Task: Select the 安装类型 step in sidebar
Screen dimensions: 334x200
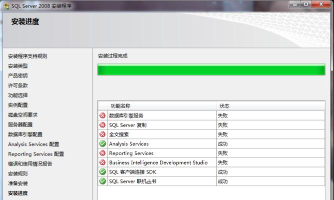Action: point(18,66)
